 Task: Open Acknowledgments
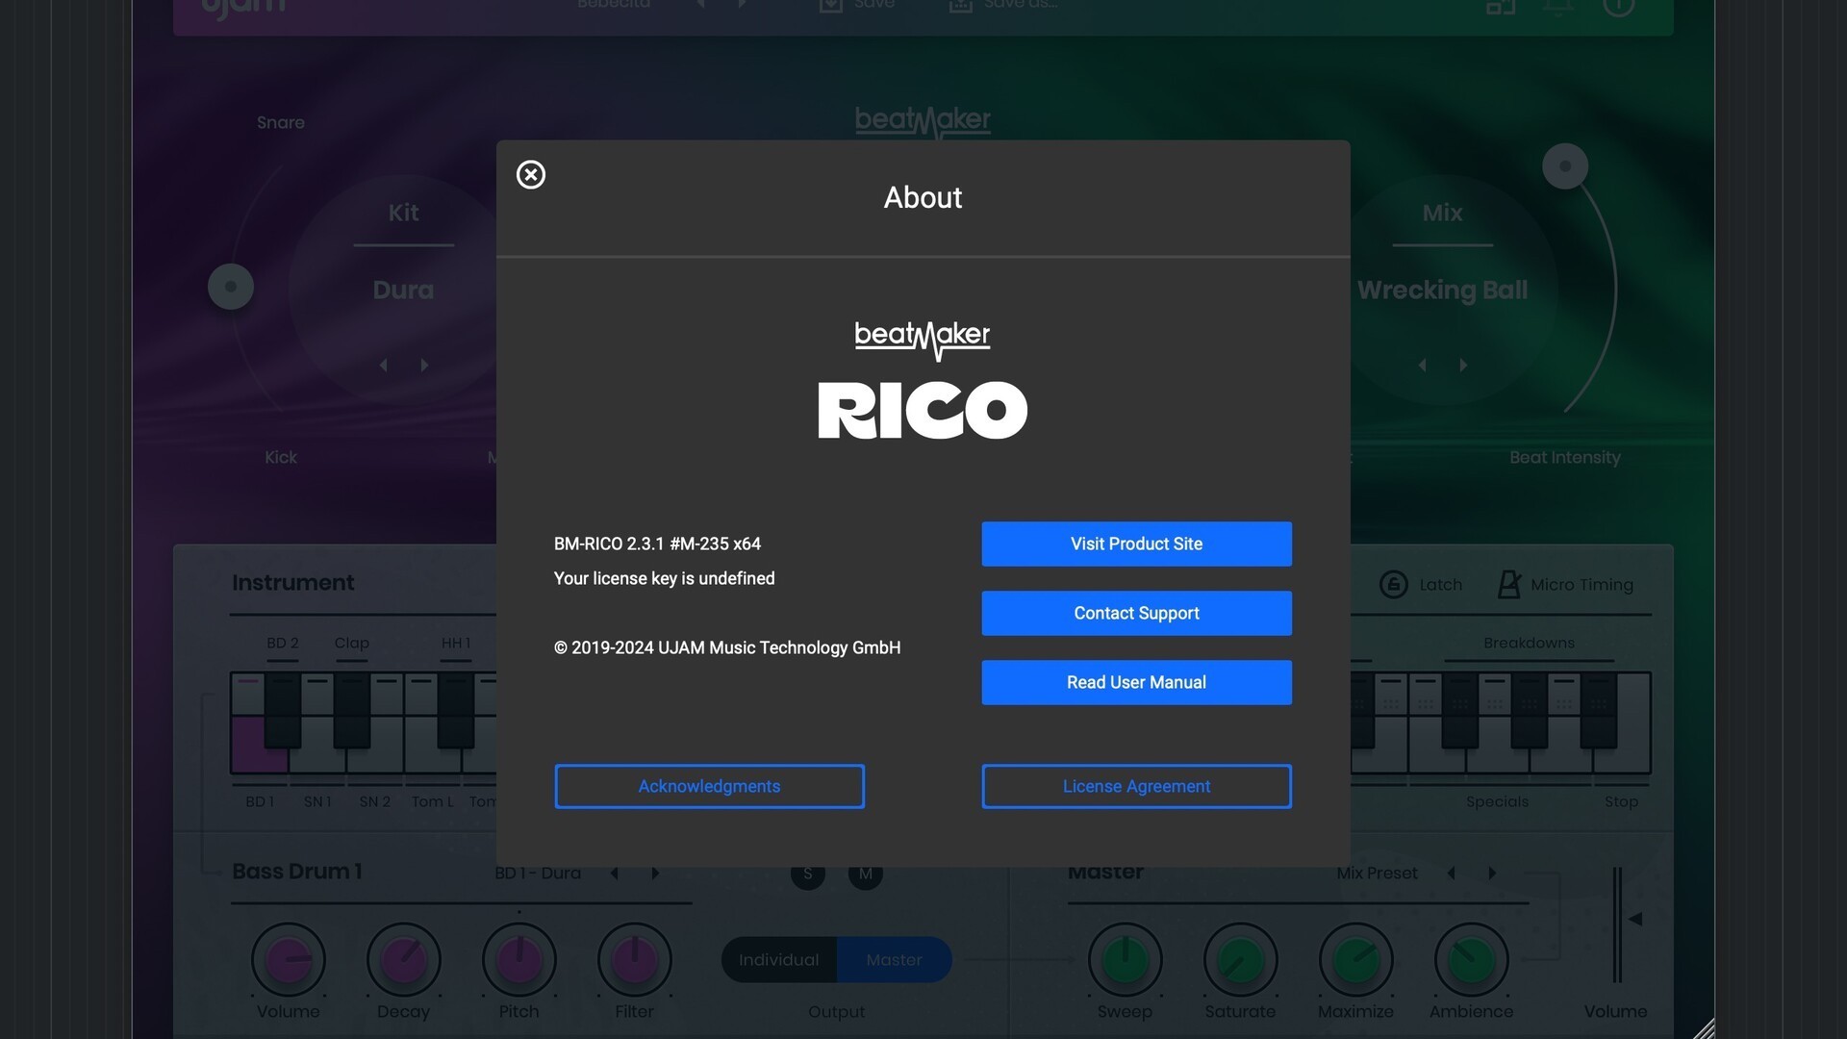click(x=709, y=786)
